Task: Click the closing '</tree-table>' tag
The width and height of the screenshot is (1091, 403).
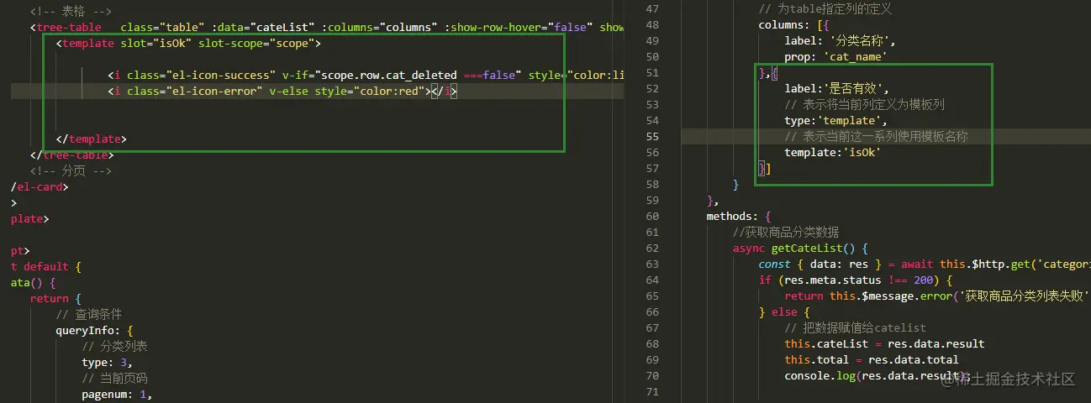Action: [x=72, y=154]
